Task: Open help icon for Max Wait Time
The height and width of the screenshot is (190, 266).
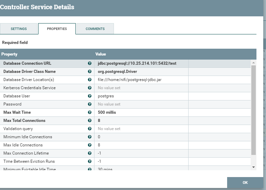Action: point(90,112)
